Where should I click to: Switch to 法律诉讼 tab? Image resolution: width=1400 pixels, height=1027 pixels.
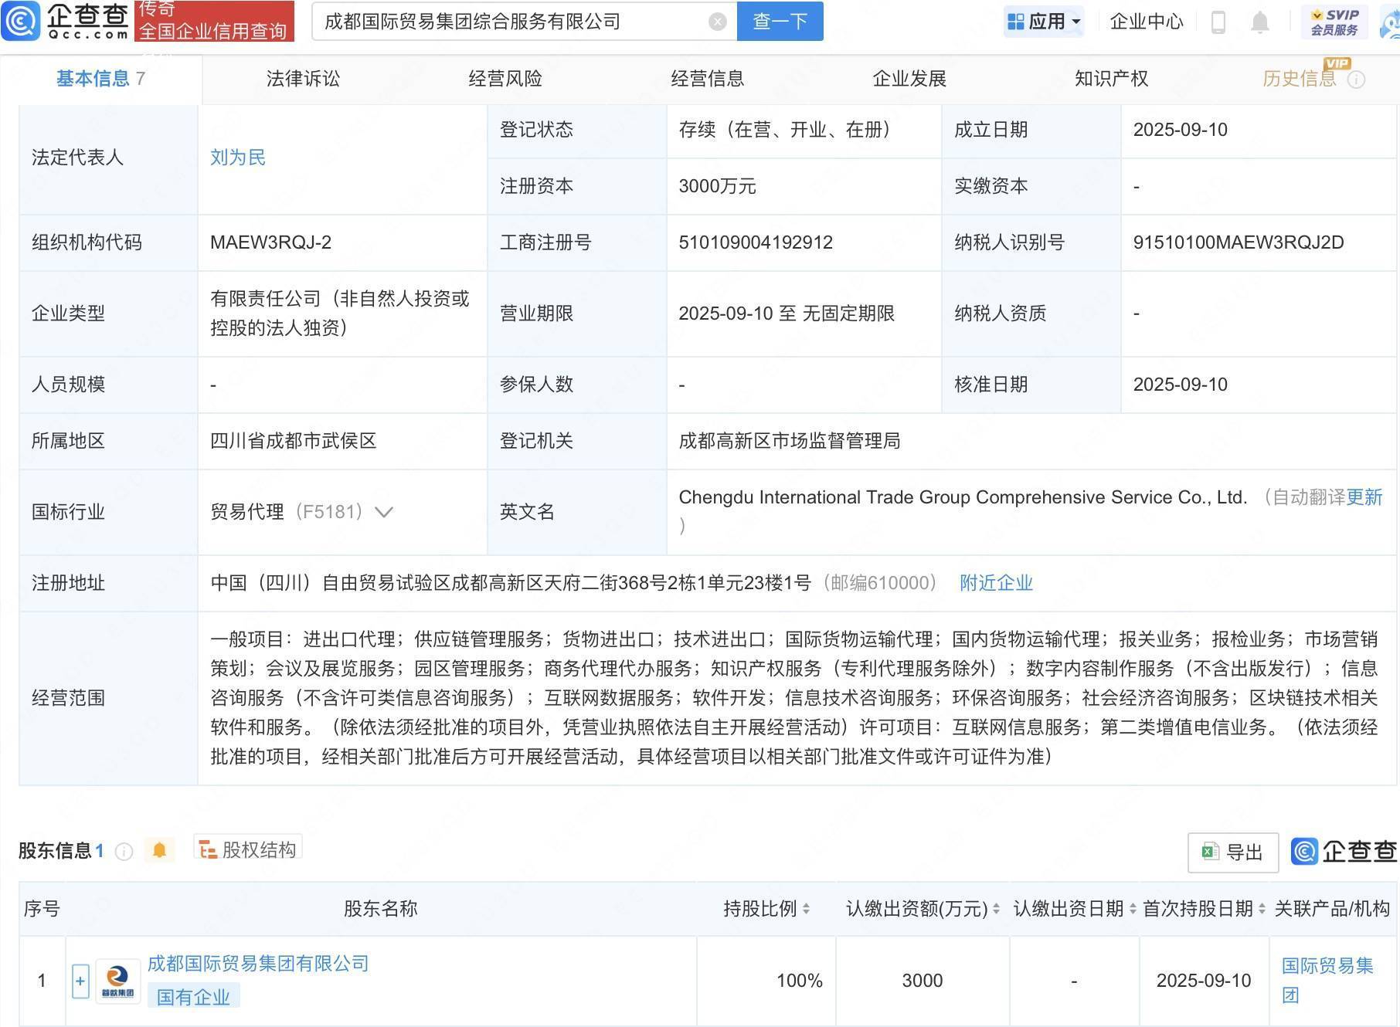(303, 79)
